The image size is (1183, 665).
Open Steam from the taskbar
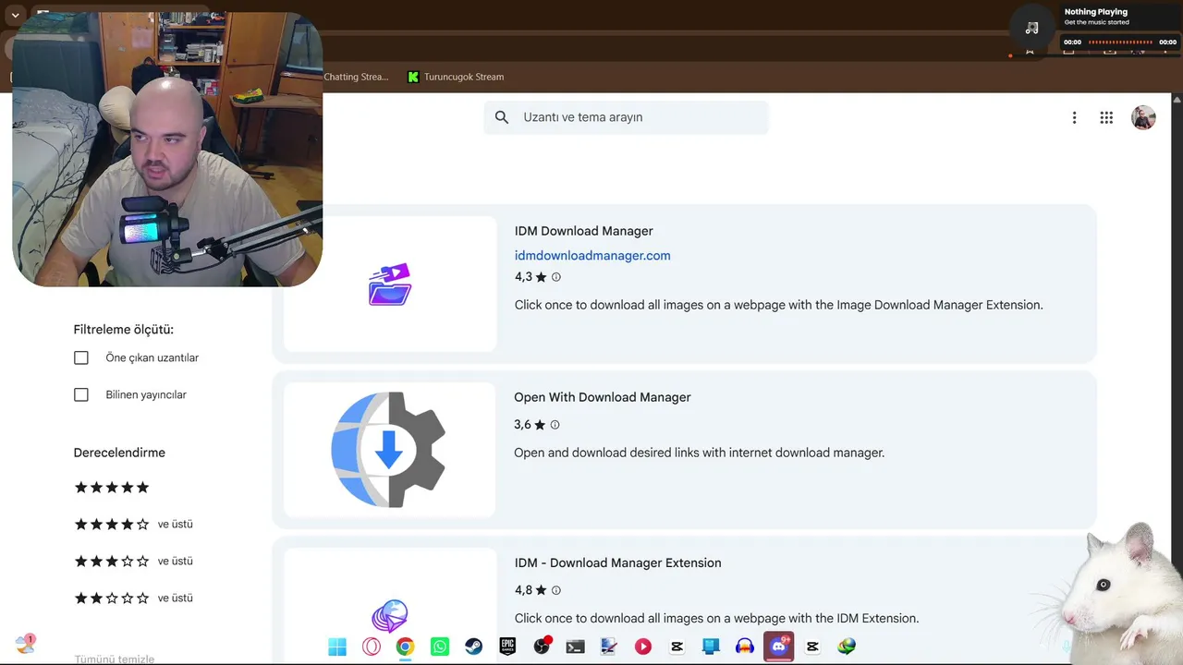[473, 647]
